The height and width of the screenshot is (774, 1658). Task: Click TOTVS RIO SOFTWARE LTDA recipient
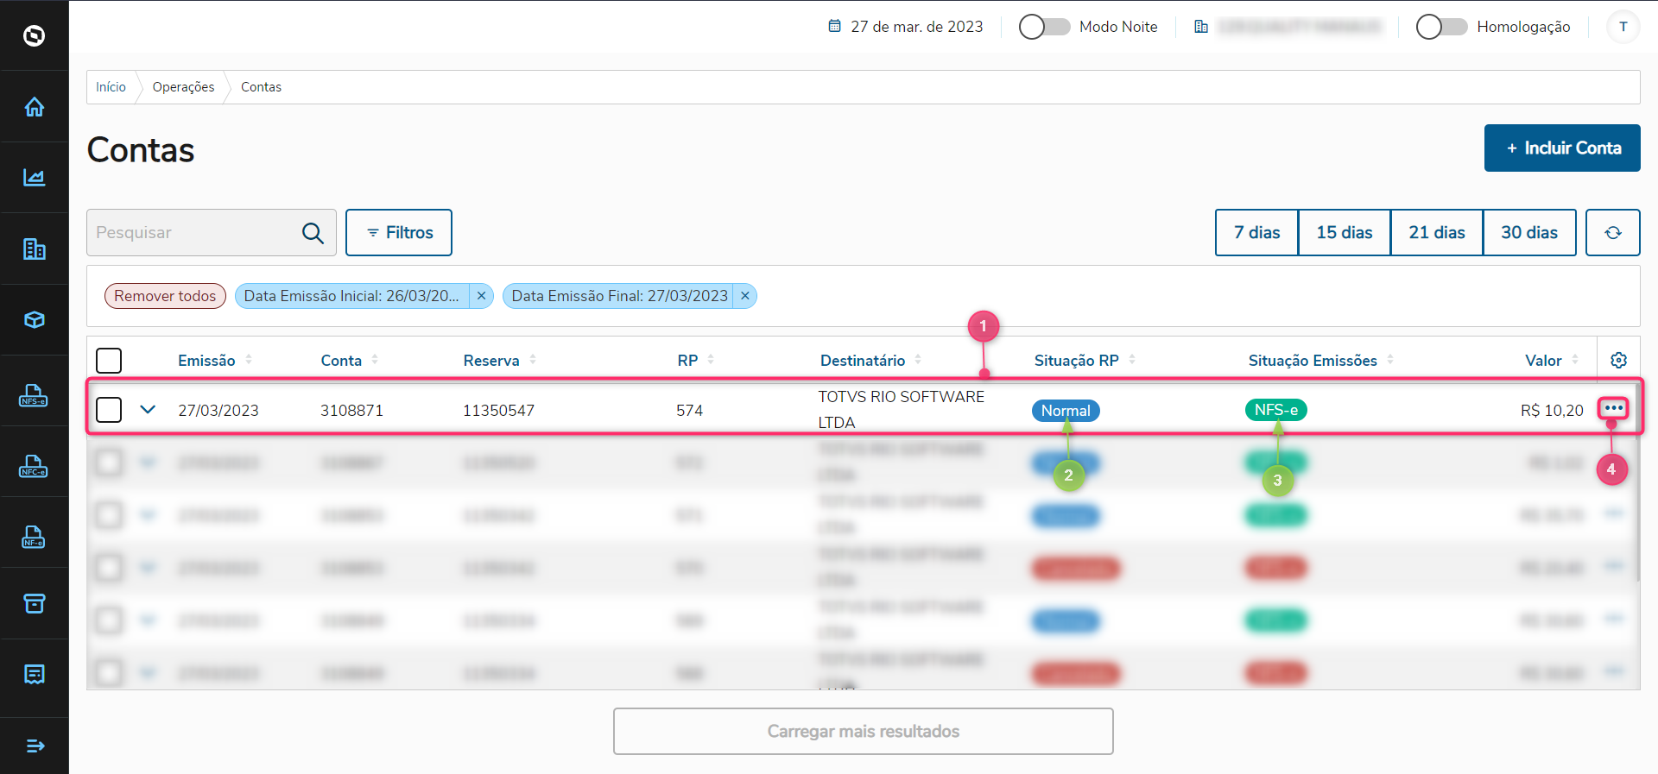pos(902,410)
